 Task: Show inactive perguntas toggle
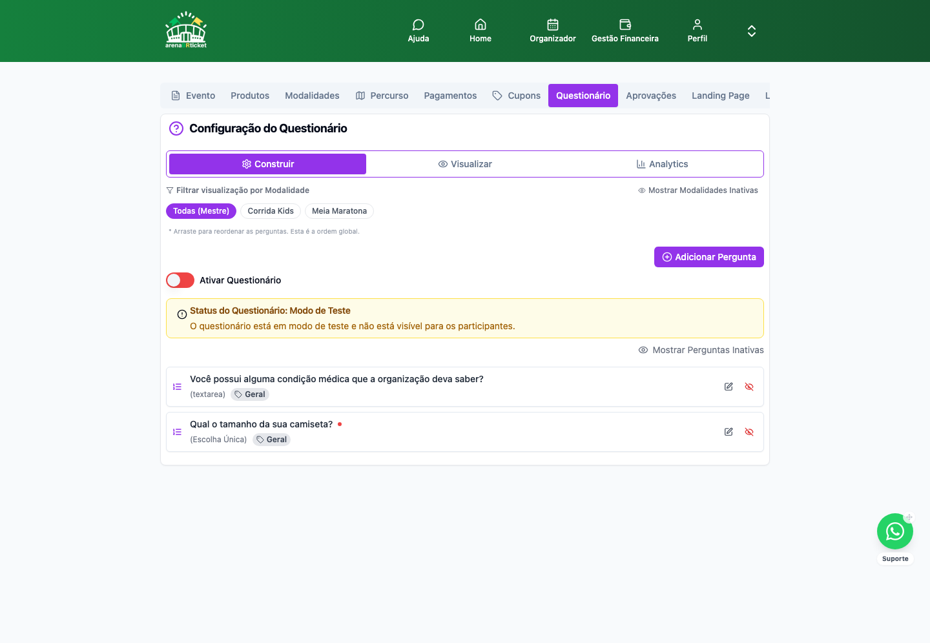point(701,350)
